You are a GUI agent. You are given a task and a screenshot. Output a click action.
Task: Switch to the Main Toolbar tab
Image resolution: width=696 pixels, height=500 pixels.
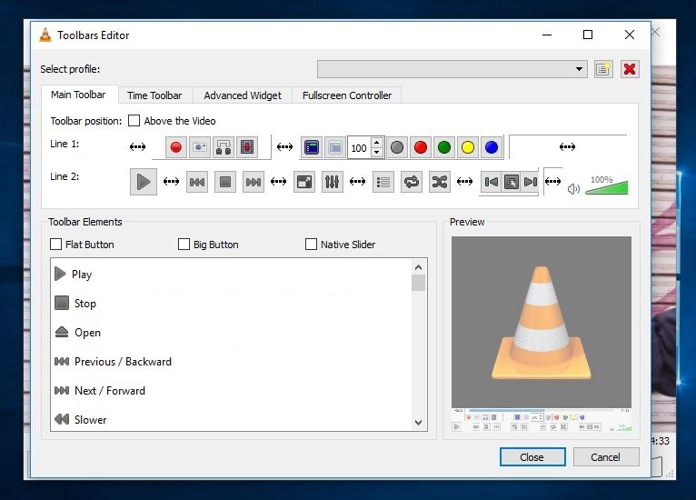point(78,95)
